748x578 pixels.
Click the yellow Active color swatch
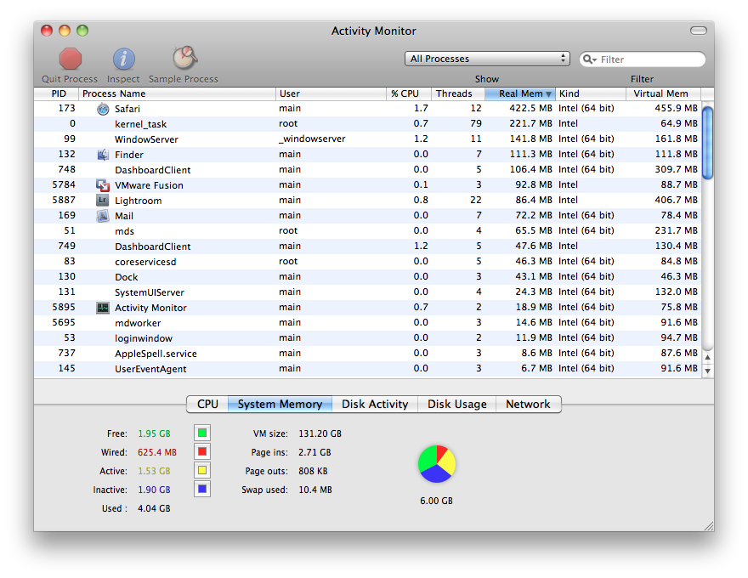(202, 470)
